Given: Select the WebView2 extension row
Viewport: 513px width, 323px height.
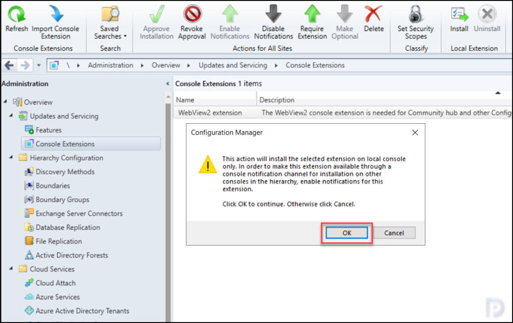Looking at the screenshot, I should 343,113.
